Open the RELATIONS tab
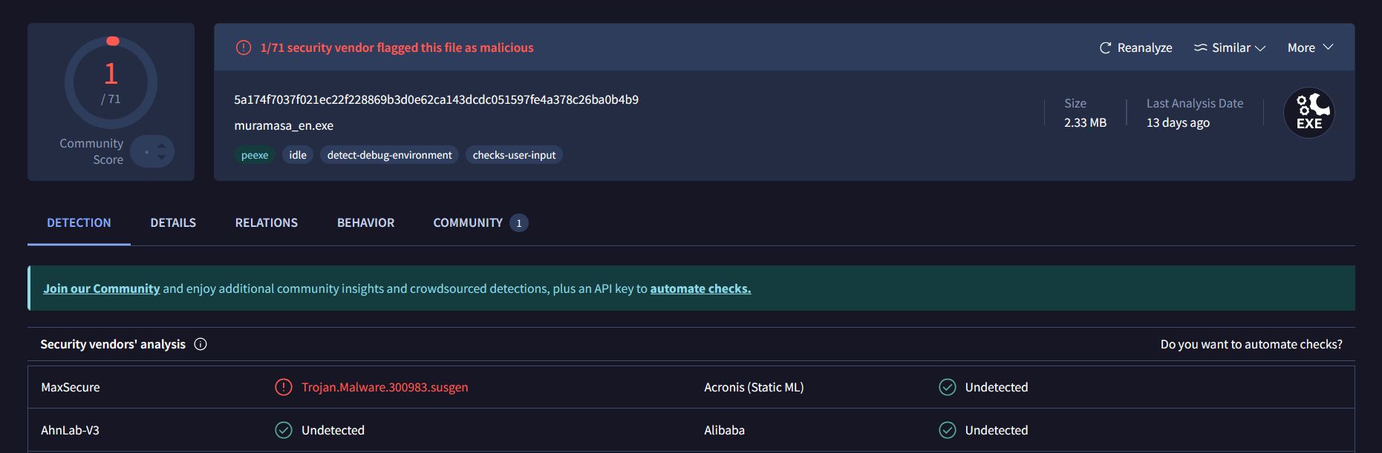The width and height of the screenshot is (1382, 453). 267,222
